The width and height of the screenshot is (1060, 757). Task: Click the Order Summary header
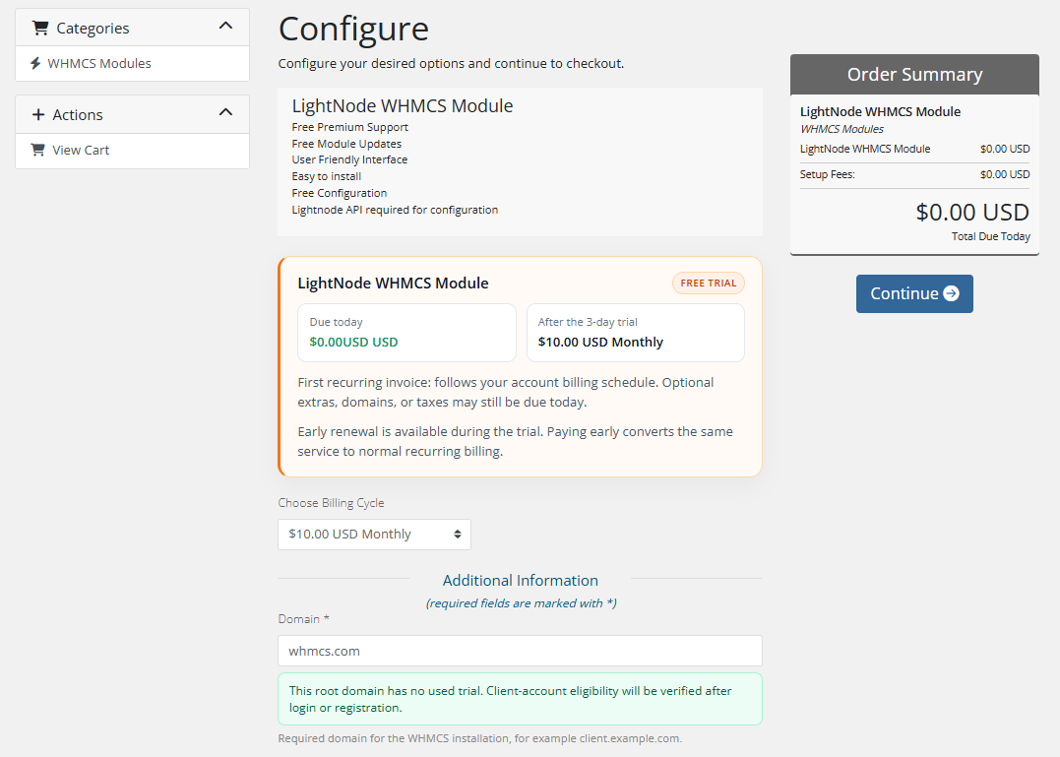(x=914, y=75)
